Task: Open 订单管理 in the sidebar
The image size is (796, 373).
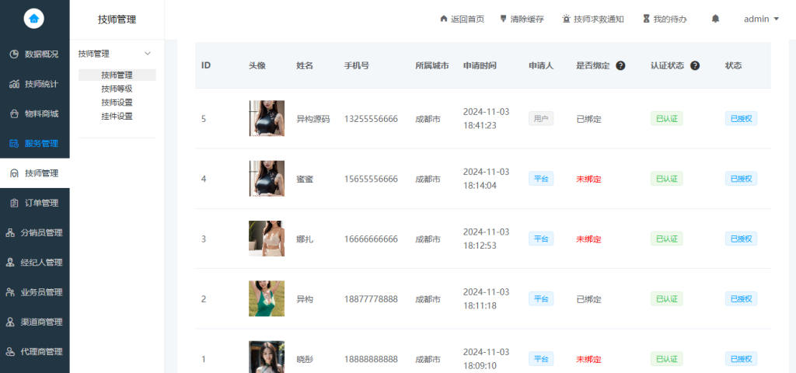Action: pyautogui.click(x=34, y=203)
